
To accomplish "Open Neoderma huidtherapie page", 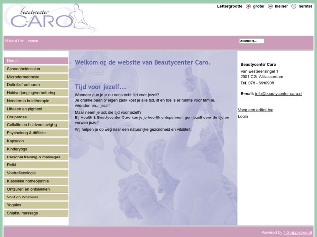I will pyautogui.click(x=36, y=101).
